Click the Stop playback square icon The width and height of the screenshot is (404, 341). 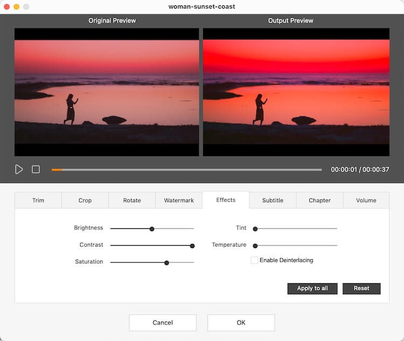coord(36,169)
